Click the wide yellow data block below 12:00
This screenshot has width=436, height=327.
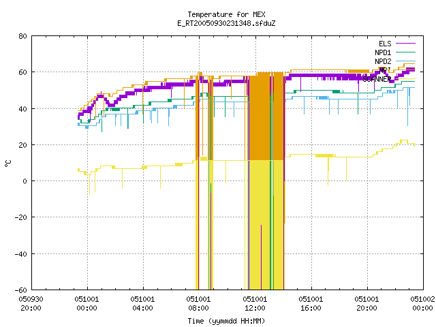tap(266, 225)
